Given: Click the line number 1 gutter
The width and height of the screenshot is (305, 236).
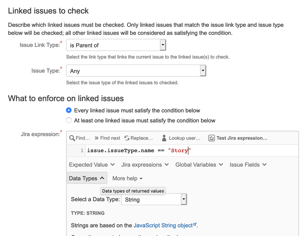Looking at the screenshot, I should tap(82, 150).
